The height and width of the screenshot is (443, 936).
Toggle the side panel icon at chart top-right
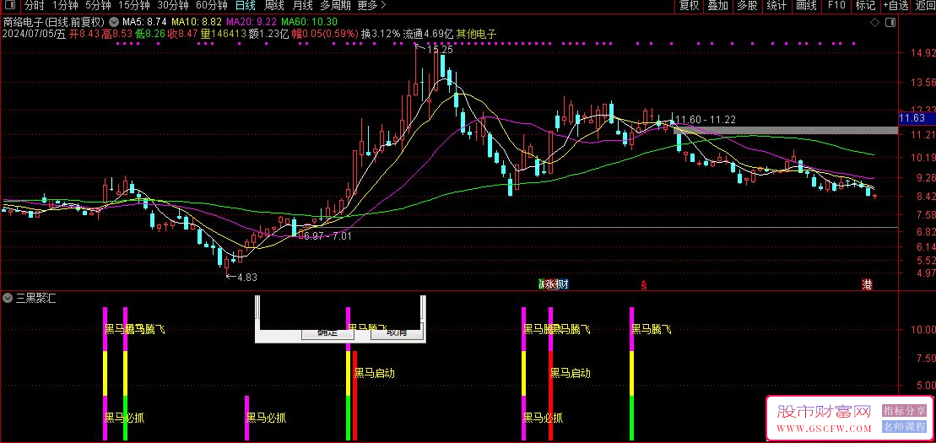(x=890, y=23)
